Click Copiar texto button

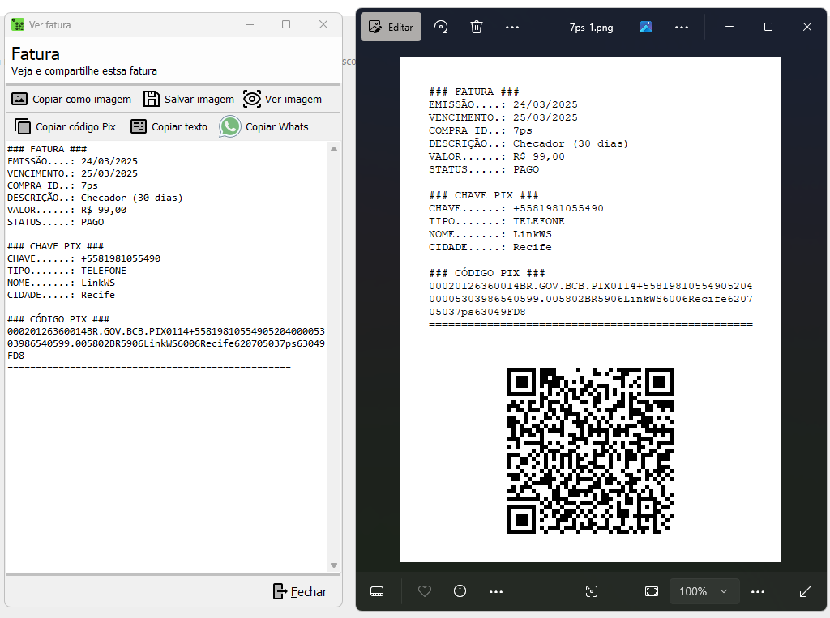point(169,126)
